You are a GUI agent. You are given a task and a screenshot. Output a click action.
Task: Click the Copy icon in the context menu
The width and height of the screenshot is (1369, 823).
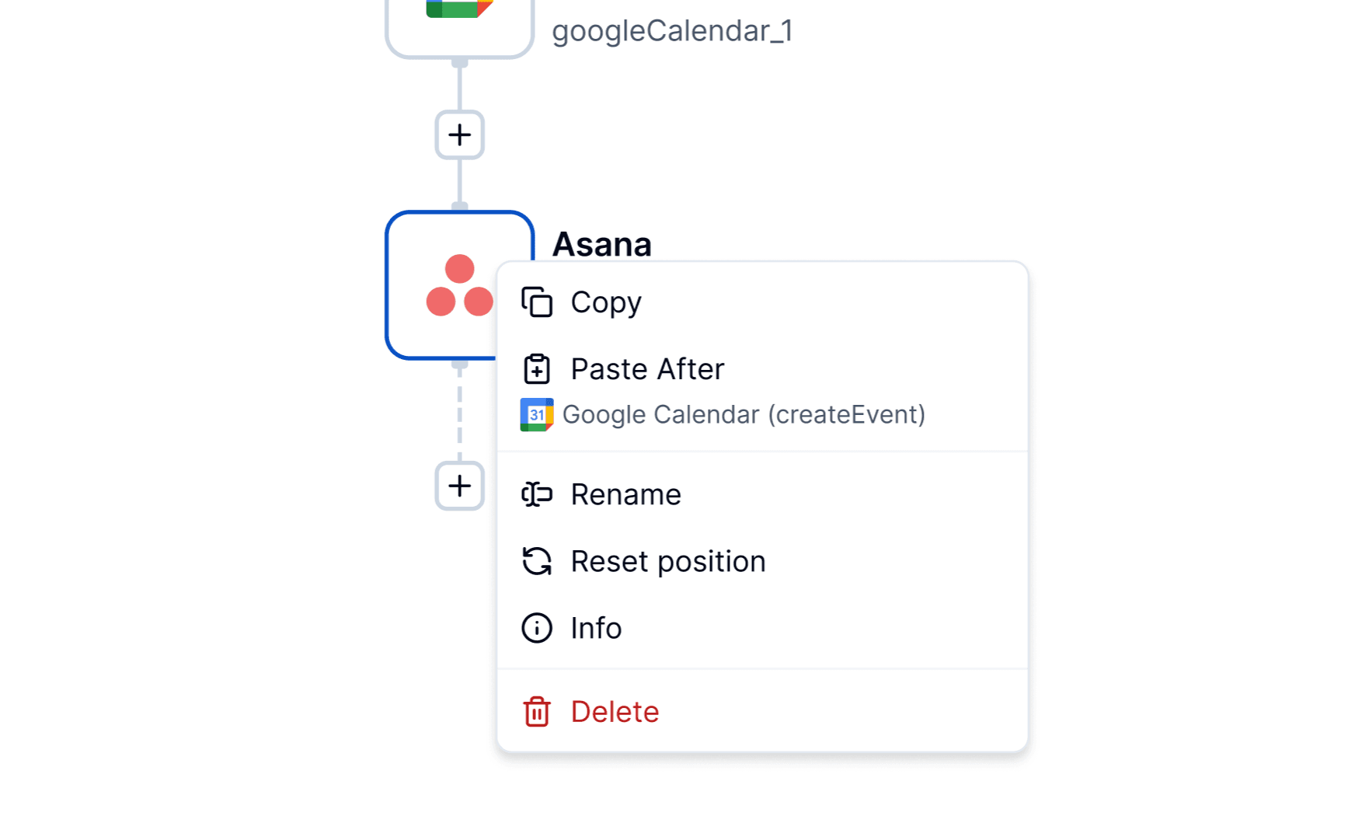click(x=537, y=302)
